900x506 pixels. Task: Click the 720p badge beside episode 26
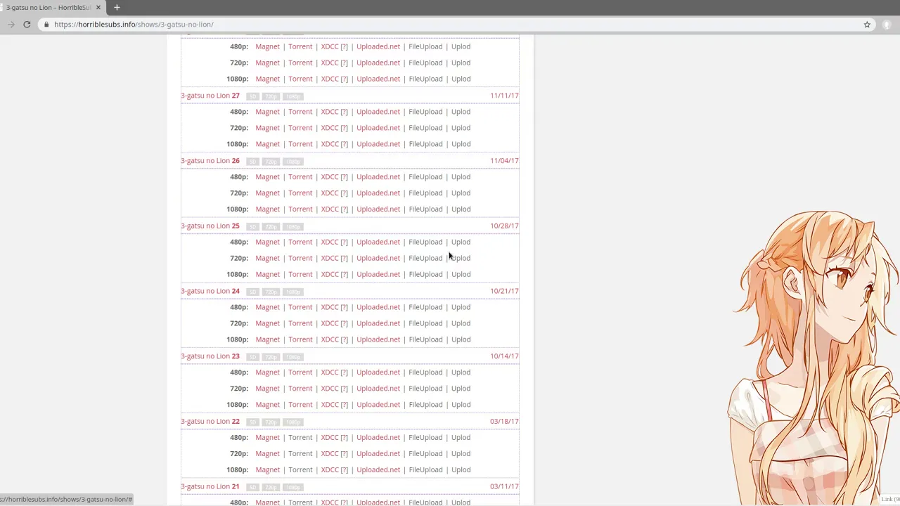coord(271,162)
